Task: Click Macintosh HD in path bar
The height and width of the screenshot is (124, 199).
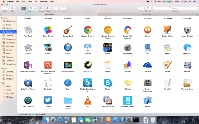Action: 25,114
